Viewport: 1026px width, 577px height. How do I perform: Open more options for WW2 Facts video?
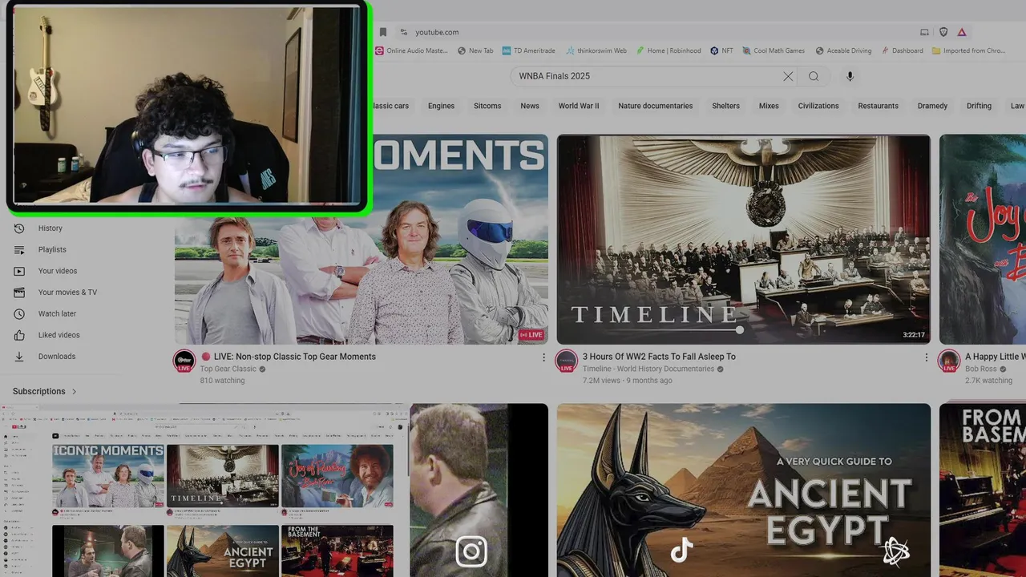(926, 357)
